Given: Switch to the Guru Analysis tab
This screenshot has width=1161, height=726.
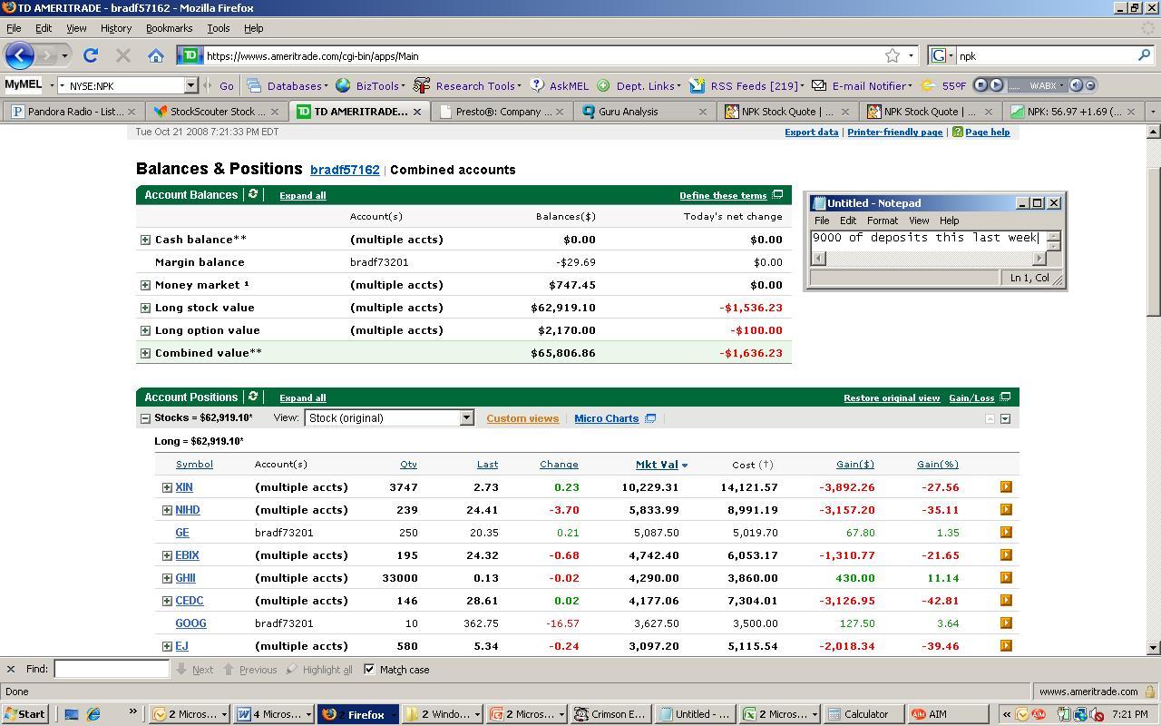Looking at the screenshot, I should click(x=628, y=112).
